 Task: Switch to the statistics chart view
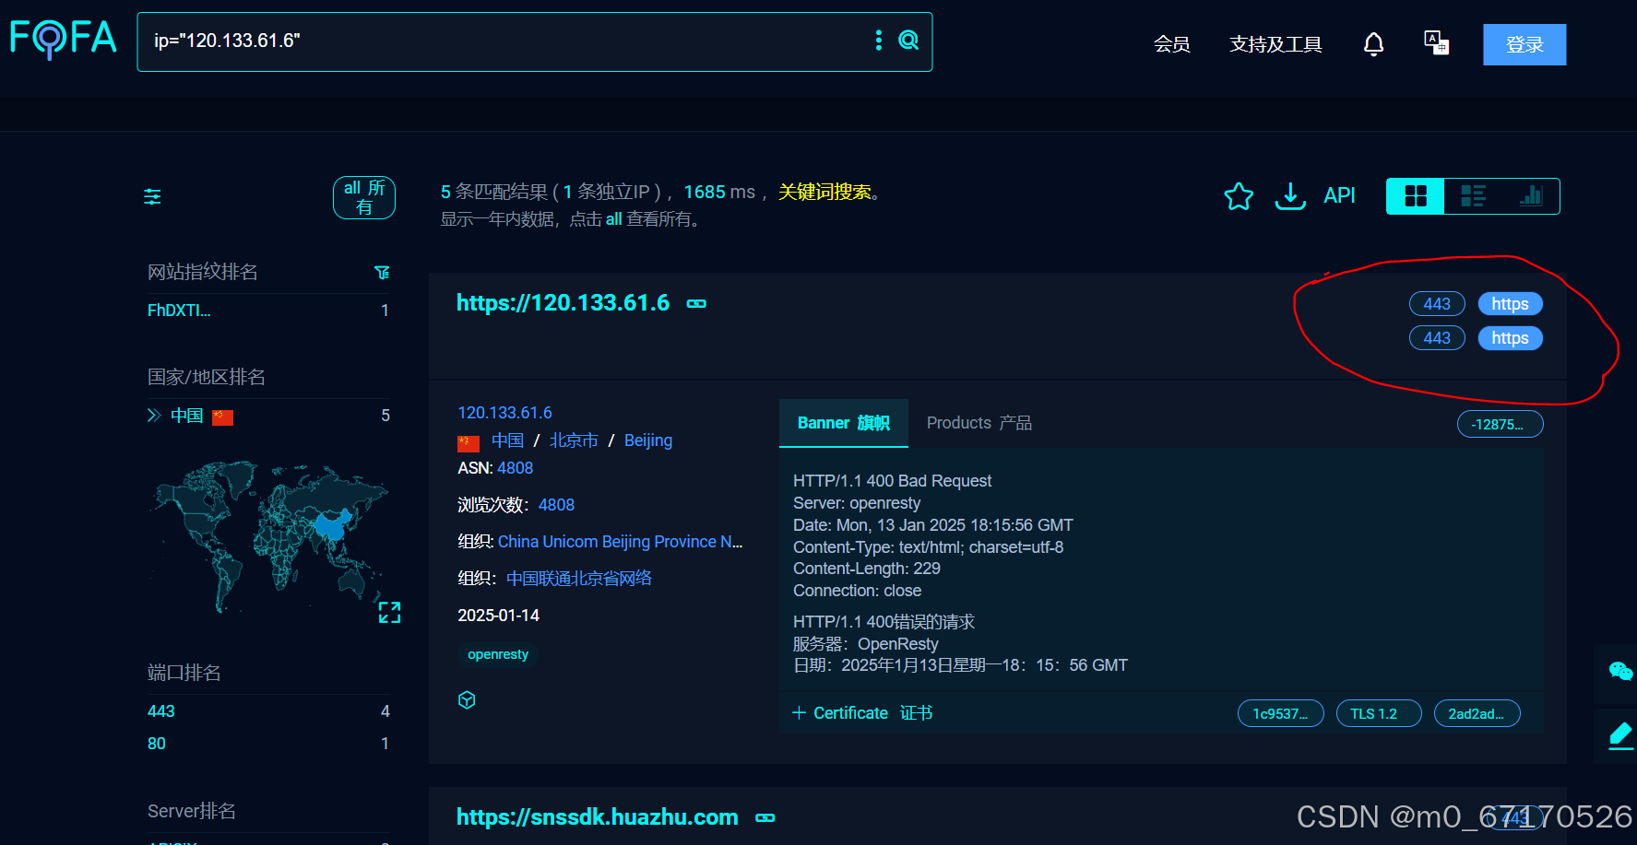click(x=1531, y=195)
